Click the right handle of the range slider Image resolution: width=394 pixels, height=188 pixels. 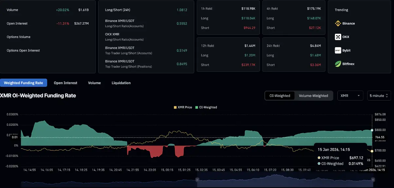[x=373, y=179]
